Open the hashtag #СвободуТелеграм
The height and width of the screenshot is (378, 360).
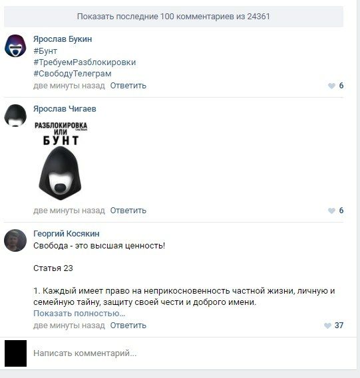(73, 74)
